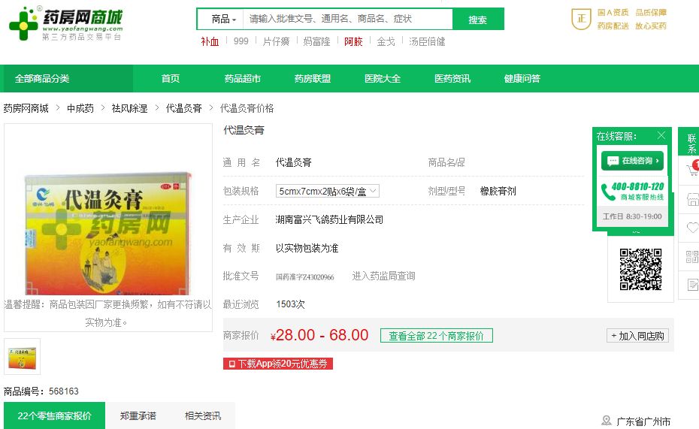
Task: Click the 橡胶膏剂 dosage form text
Action: [498, 191]
